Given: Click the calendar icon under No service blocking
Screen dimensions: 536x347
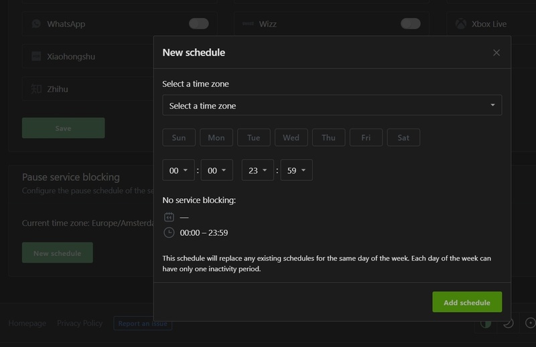Looking at the screenshot, I should pyautogui.click(x=169, y=217).
